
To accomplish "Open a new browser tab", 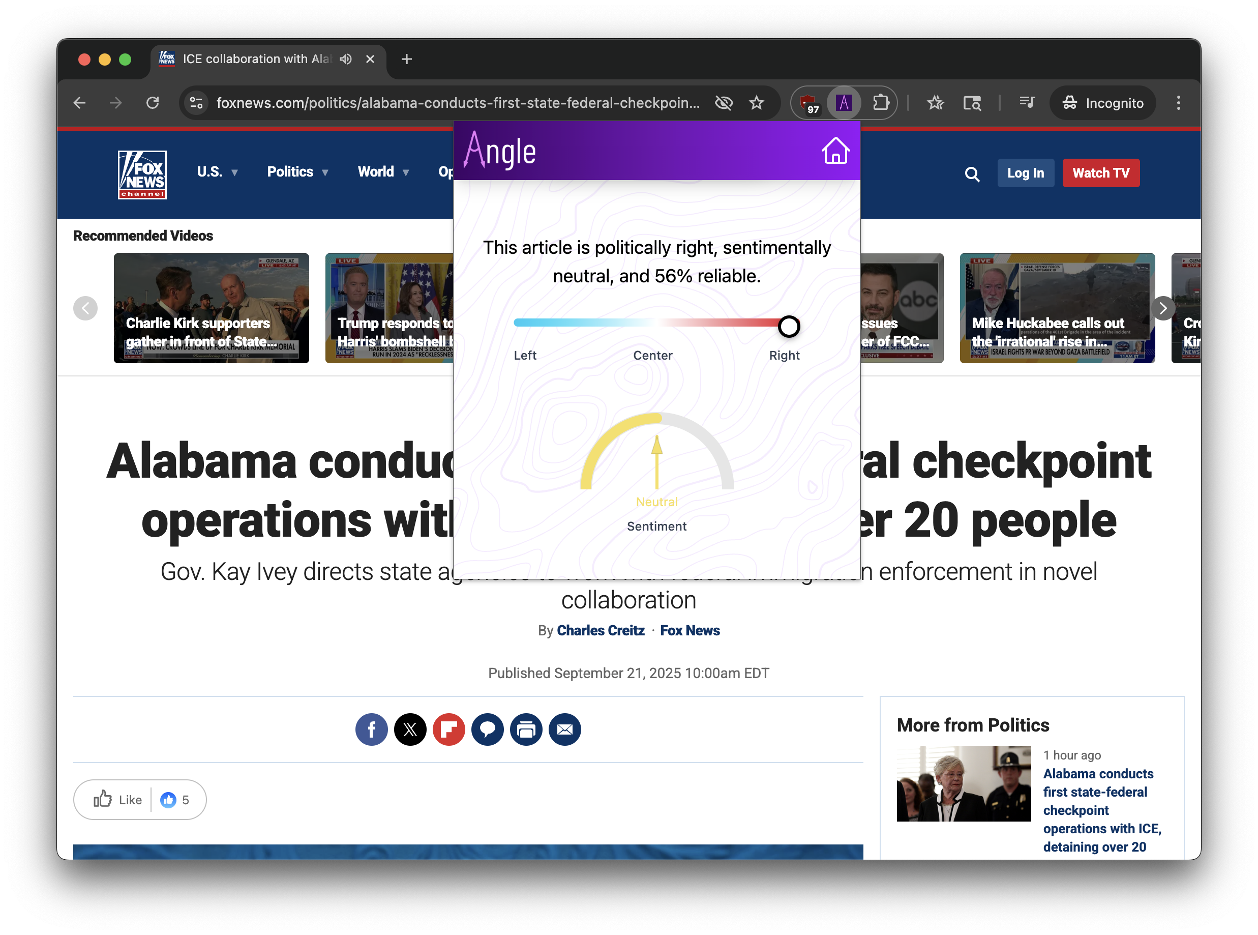I will coord(406,59).
